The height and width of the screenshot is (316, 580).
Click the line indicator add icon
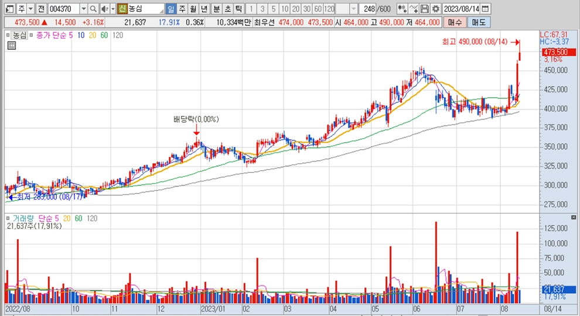414,9
